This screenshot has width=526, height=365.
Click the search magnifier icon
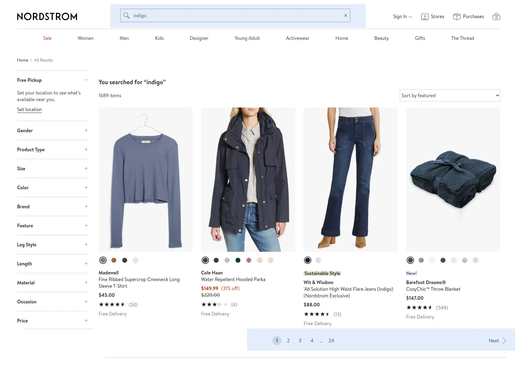pyautogui.click(x=126, y=15)
